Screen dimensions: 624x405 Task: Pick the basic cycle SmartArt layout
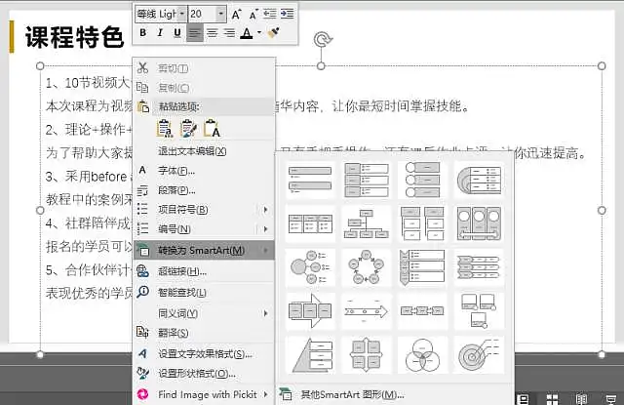tap(367, 266)
